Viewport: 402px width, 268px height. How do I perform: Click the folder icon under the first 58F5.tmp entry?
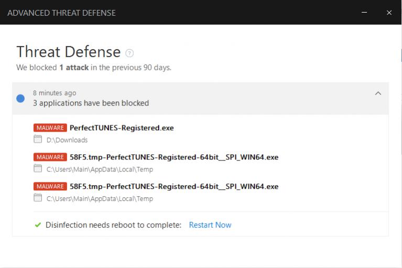pyautogui.click(x=38, y=169)
